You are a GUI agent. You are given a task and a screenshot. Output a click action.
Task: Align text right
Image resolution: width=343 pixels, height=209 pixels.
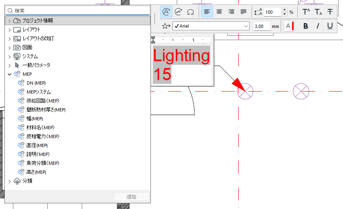(x=231, y=12)
